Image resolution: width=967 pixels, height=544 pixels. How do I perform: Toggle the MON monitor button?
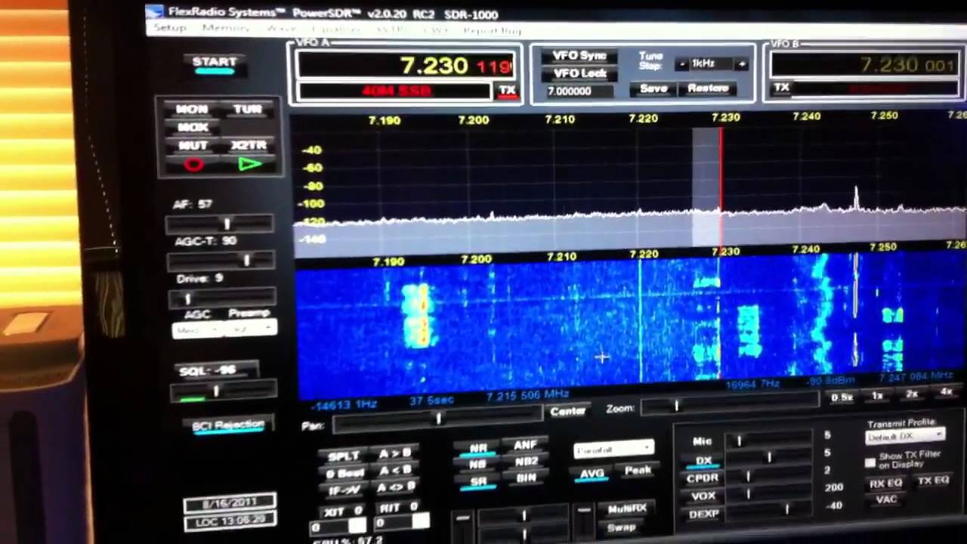click(192, 110)
